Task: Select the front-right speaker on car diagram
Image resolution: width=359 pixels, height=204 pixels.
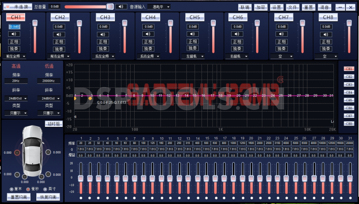Action: click(48, 152)
